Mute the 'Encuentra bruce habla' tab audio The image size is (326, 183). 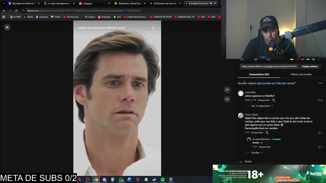click(211, 4)
